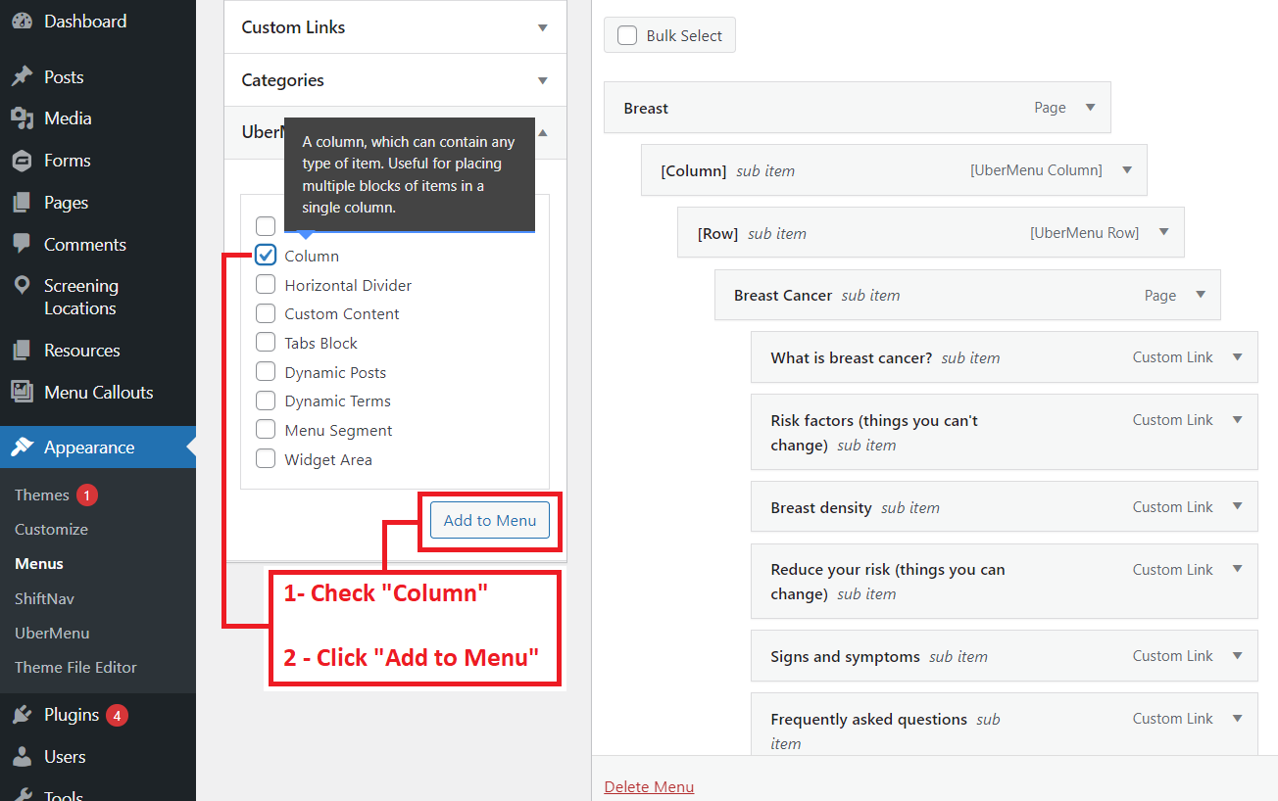This screenshot has height=801, width=1278.
Task: Click the Comments speech bubble icon
Action: [22, 244]
